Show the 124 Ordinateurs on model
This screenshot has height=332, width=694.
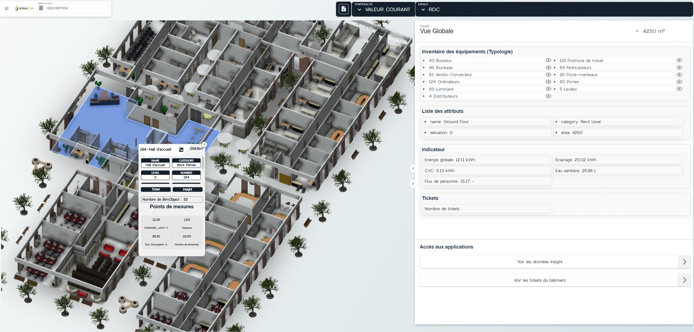[548, 82]
